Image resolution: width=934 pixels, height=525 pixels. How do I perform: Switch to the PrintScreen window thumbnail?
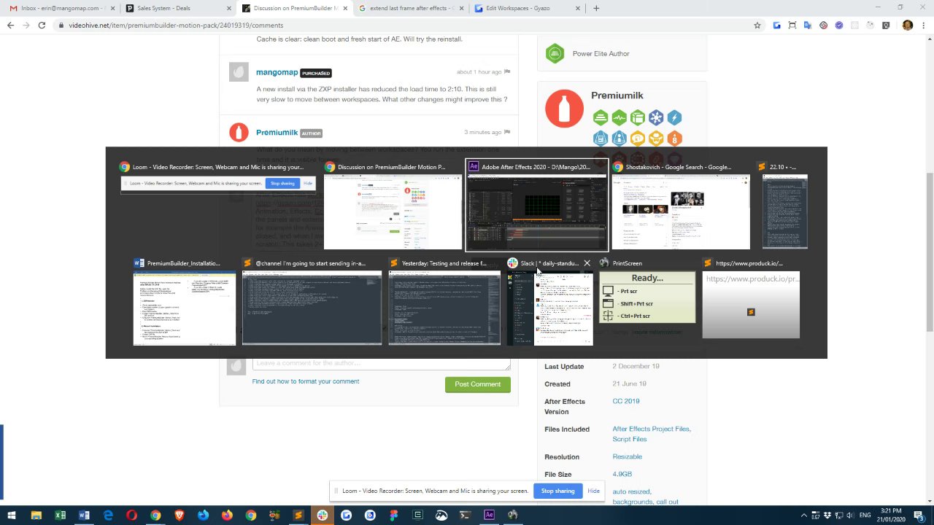pyautogui.click(x=647, y=291)
